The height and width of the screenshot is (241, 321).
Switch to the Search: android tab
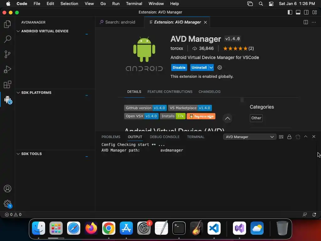click(x=119, y=22)
